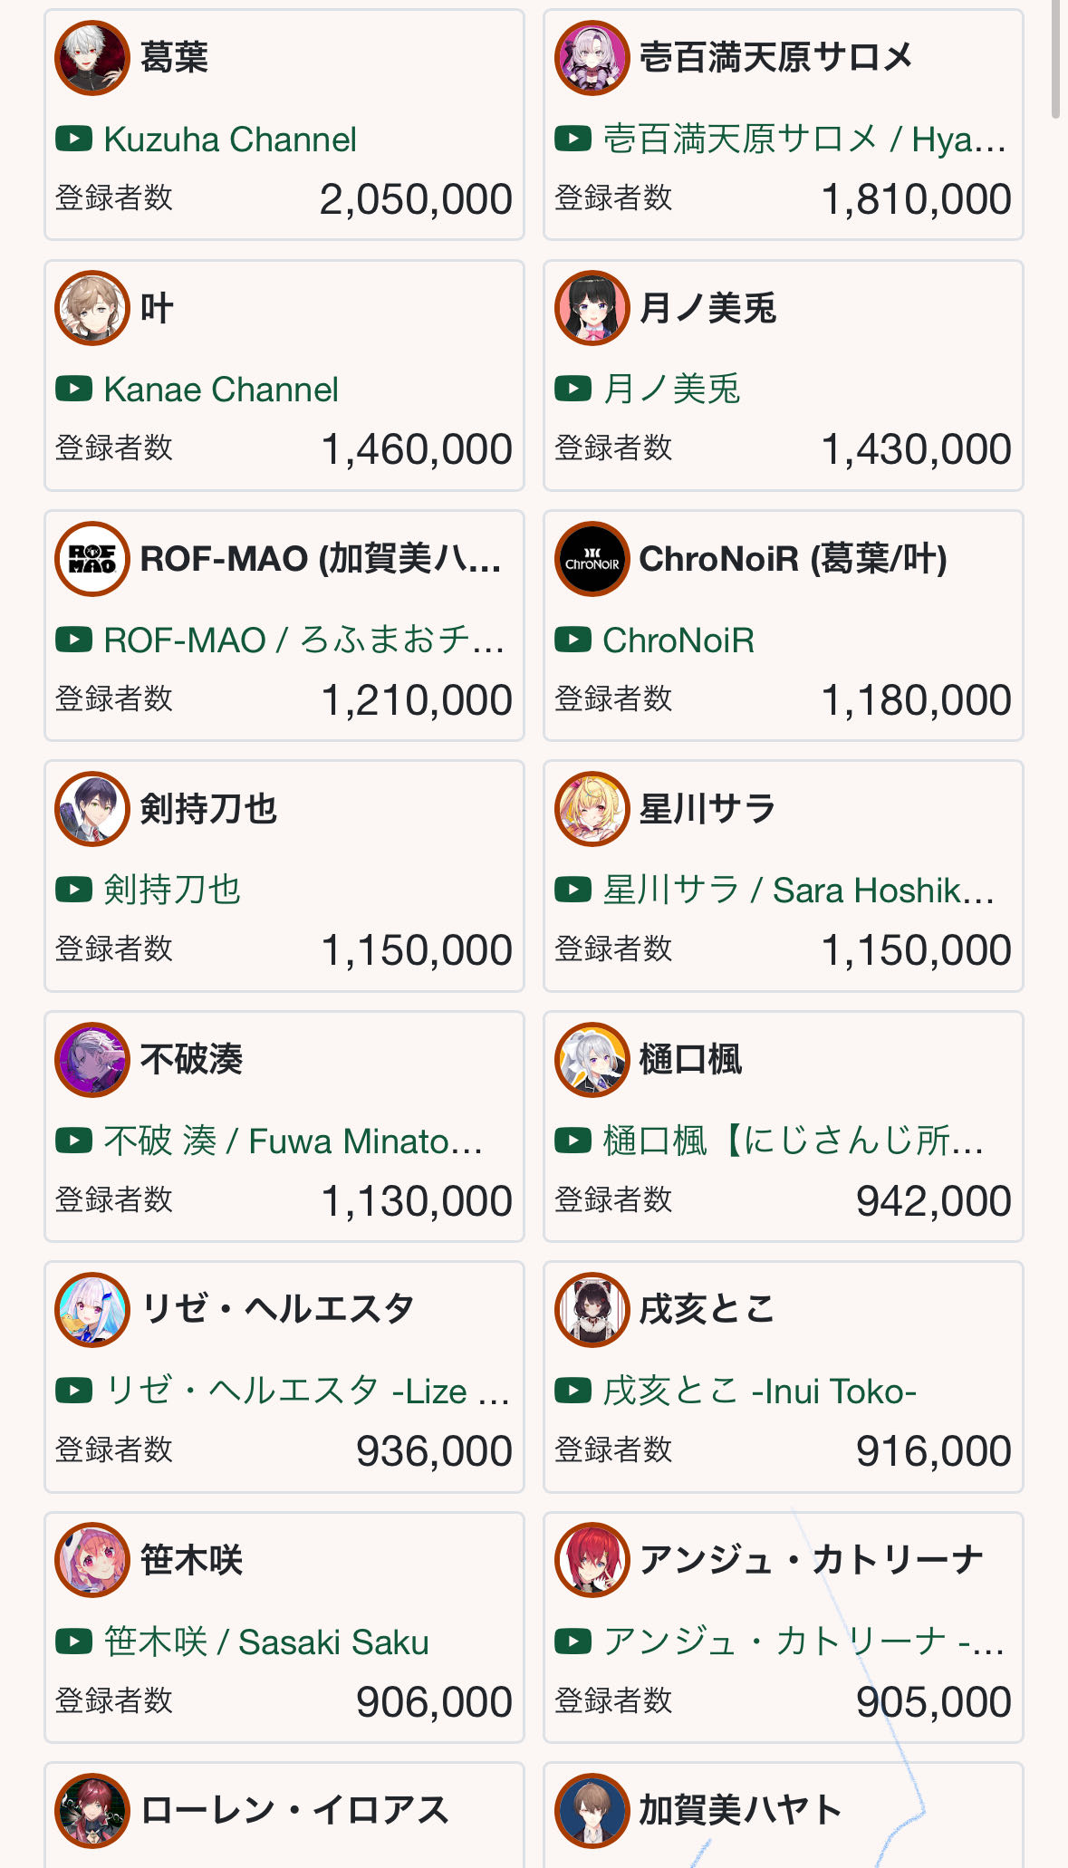This screenshot has height=1868, width=1068.
Task: Click the page scrollbar thumb
Action: 1055,59
